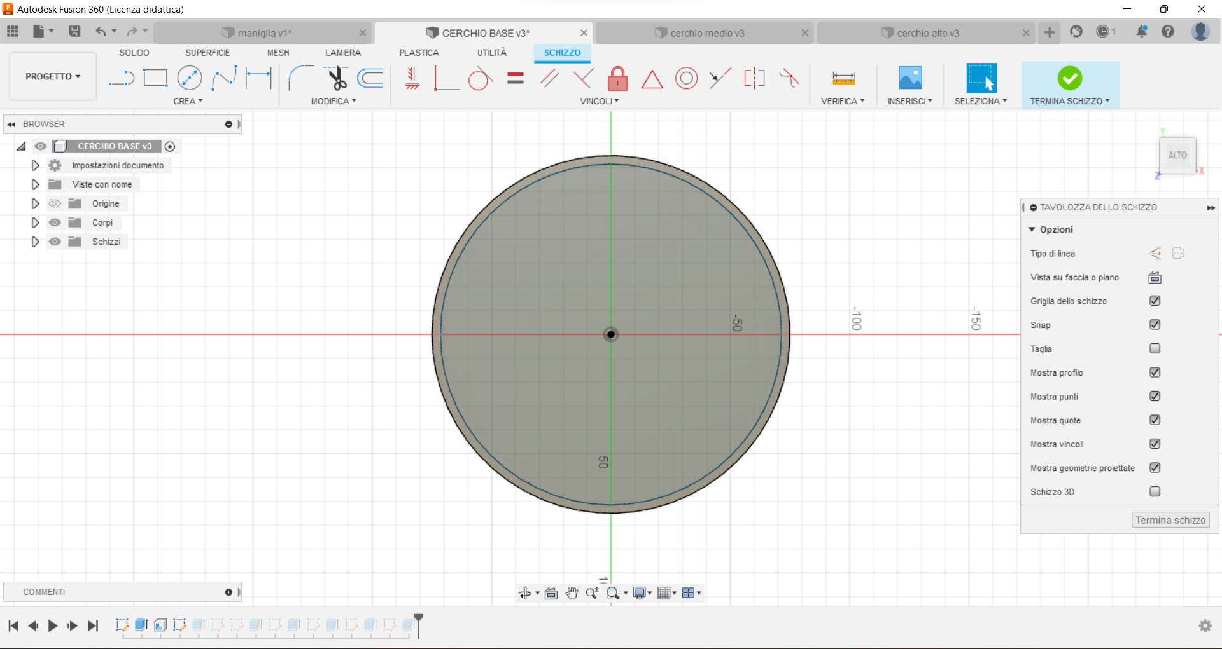1222x649 pixels.
Task: Hide the Corpi folder with its eye toggle
Action: (x=55, y=222)
